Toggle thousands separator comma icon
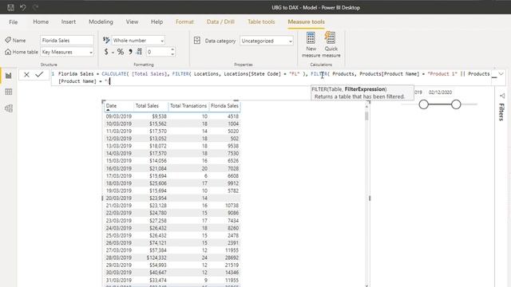This screenshot has width=511, height=287. 130,52
